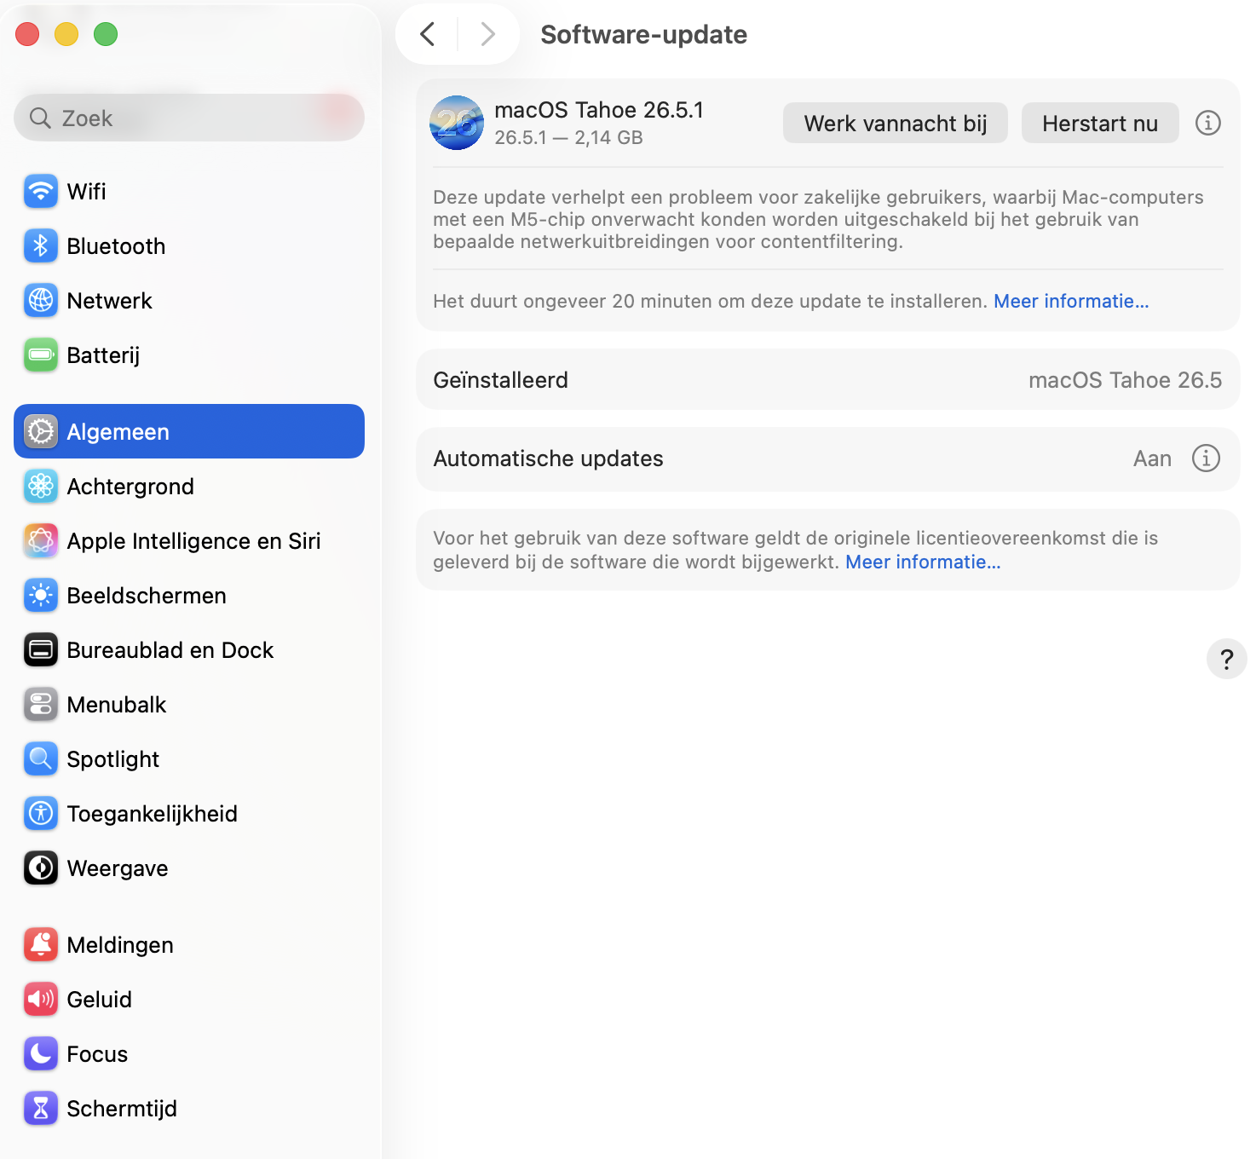The width and height of the screenshot is (1256, 1159).
Task: Select Meldingen label in the sidebar
Action: 120,944
